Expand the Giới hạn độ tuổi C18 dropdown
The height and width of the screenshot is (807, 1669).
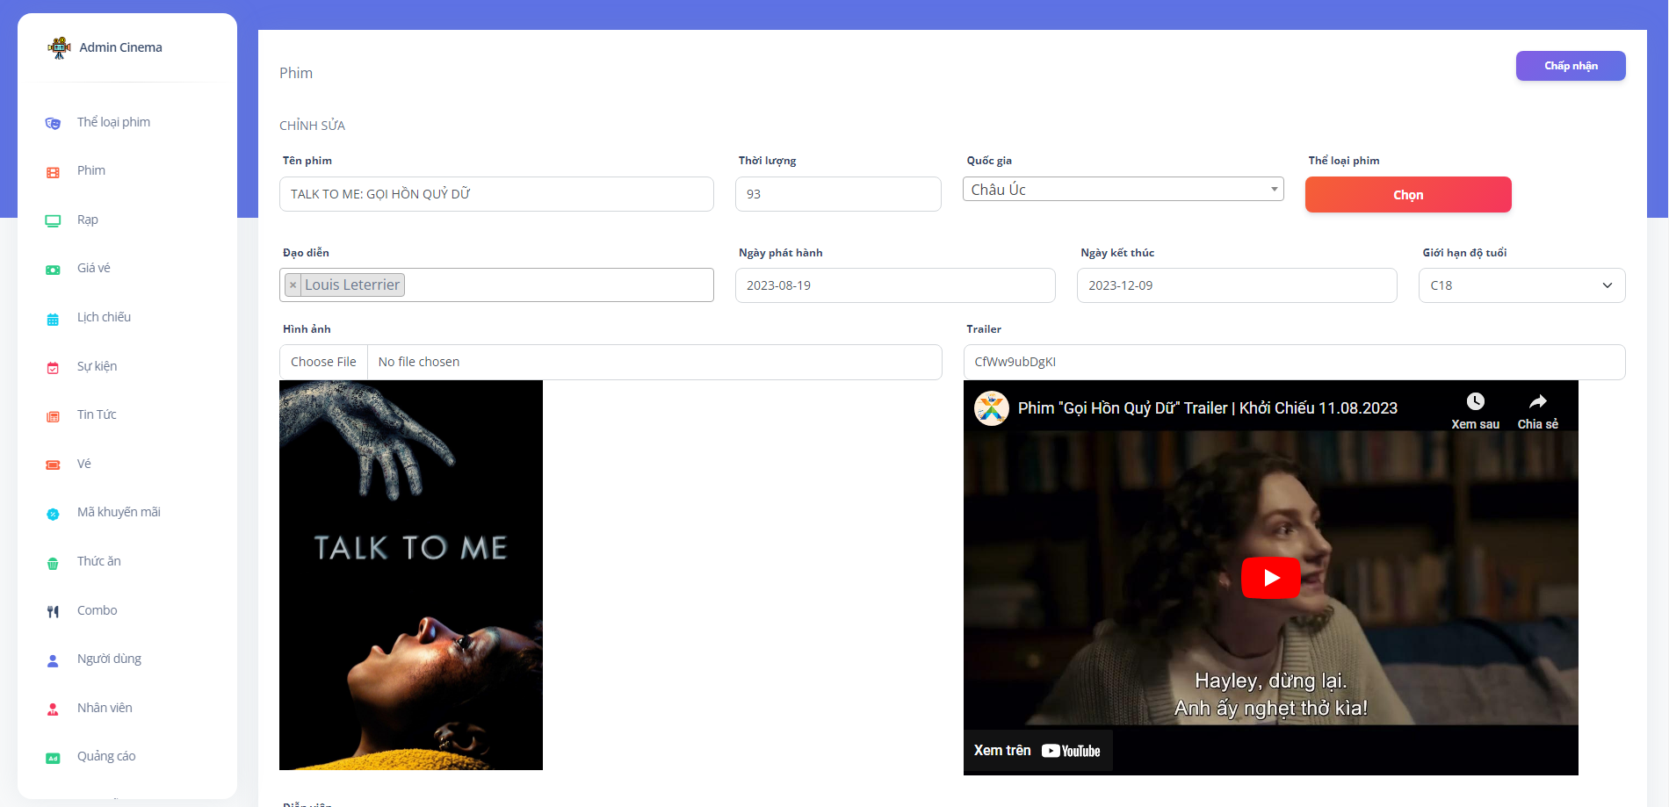tap(1521, 285)
